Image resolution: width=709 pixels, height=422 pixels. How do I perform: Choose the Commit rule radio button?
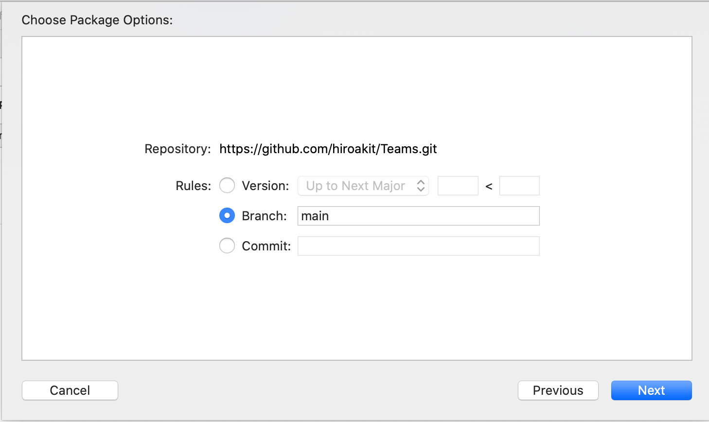tap(227, 246)
